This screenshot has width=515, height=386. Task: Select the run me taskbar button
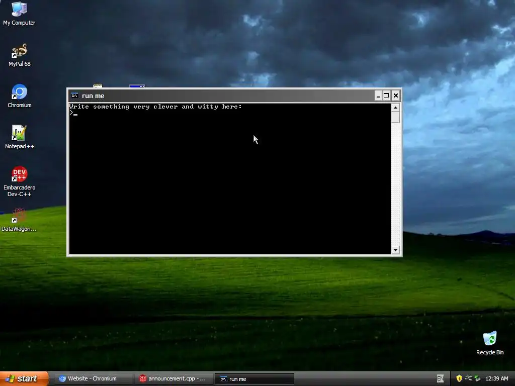[x=254, y=379]
